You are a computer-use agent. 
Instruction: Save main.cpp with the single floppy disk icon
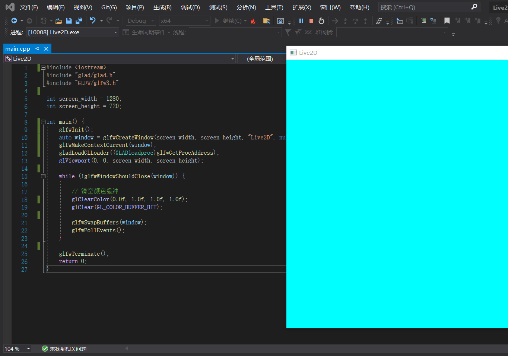tap(69, 21)
